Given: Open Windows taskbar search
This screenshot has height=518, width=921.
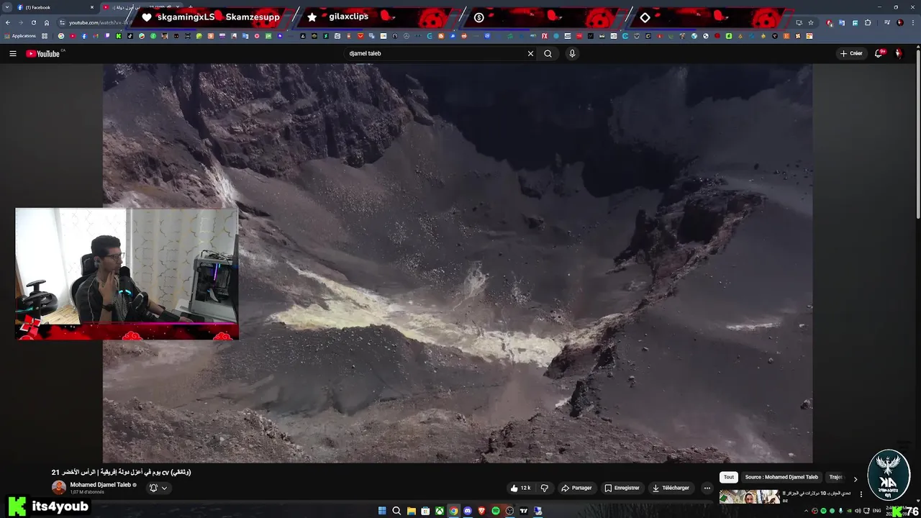Looking at the screenshot, I should click(x=396, y=511).
